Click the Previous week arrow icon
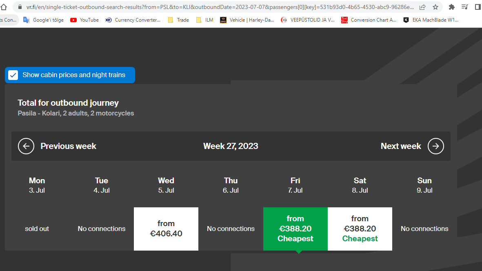 pyautogui.click(x=26, y=146)
